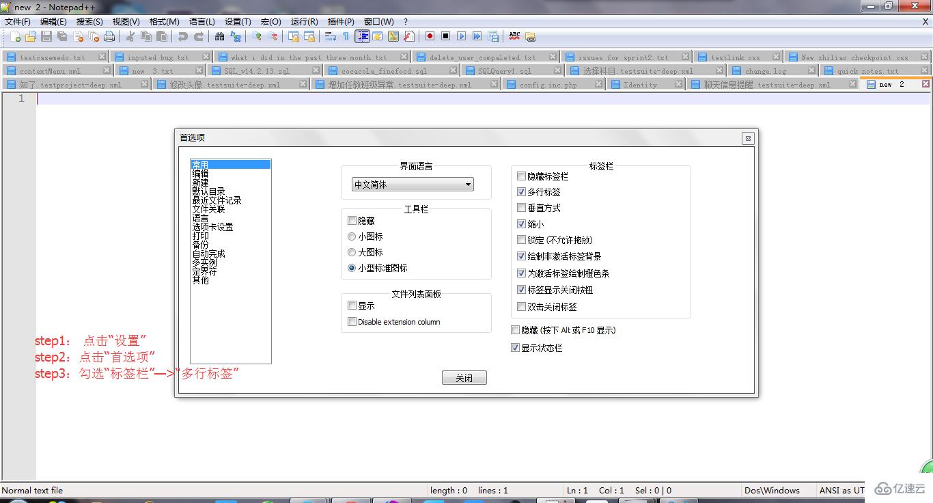
Task: Click the Print toolbar icon
Action: (x=109, y=36)
